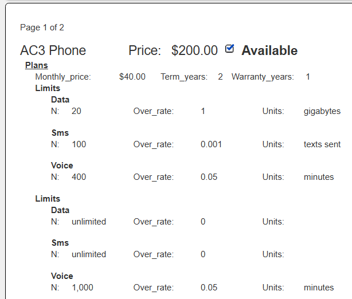Select the Voice N value 400
Viewport: 352px width, 299px height.
click(x=79, y=177)
